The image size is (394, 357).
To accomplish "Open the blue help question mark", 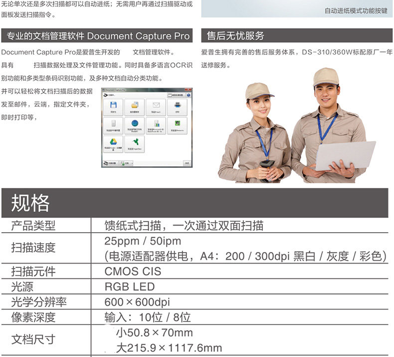I will click(x=189, y=95).
